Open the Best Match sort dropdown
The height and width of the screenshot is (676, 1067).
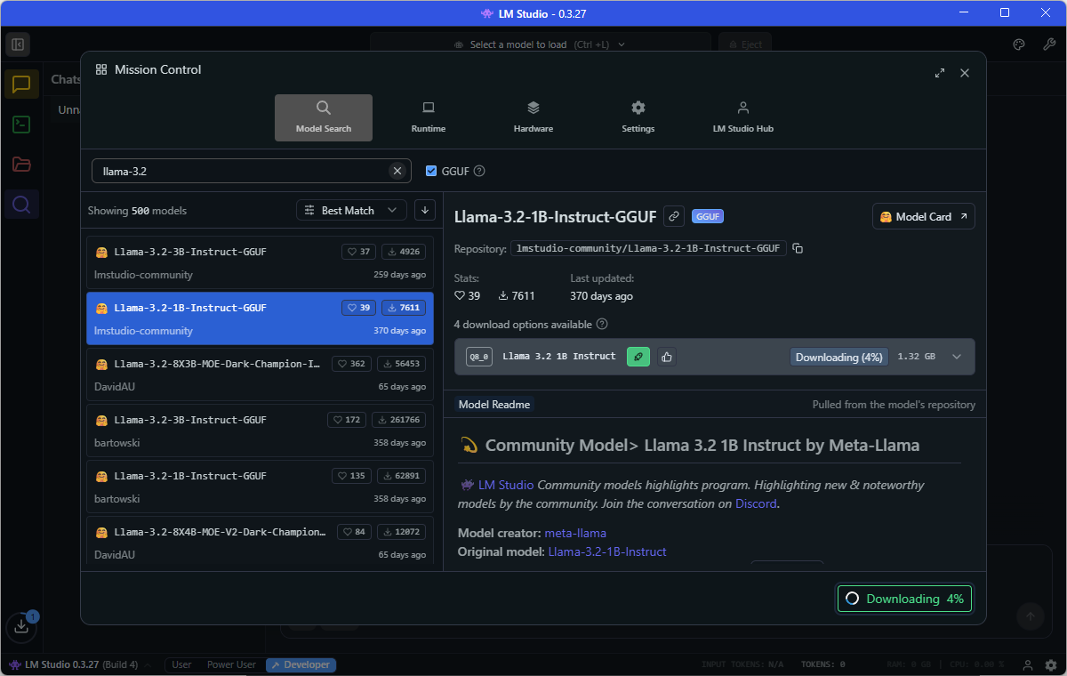(351, 211)
